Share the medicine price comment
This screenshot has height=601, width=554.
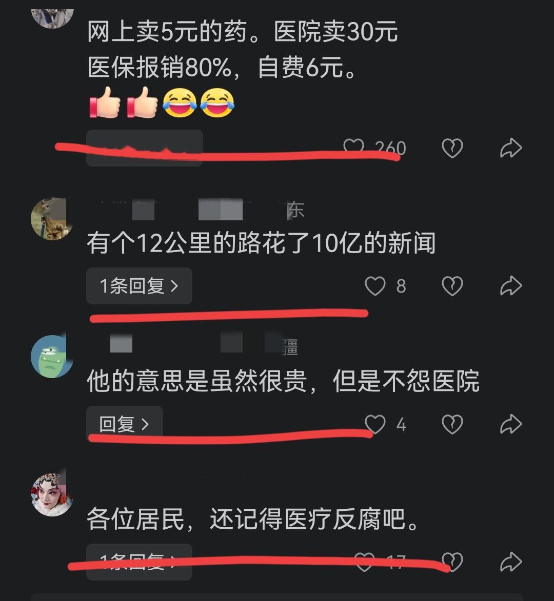510,148
